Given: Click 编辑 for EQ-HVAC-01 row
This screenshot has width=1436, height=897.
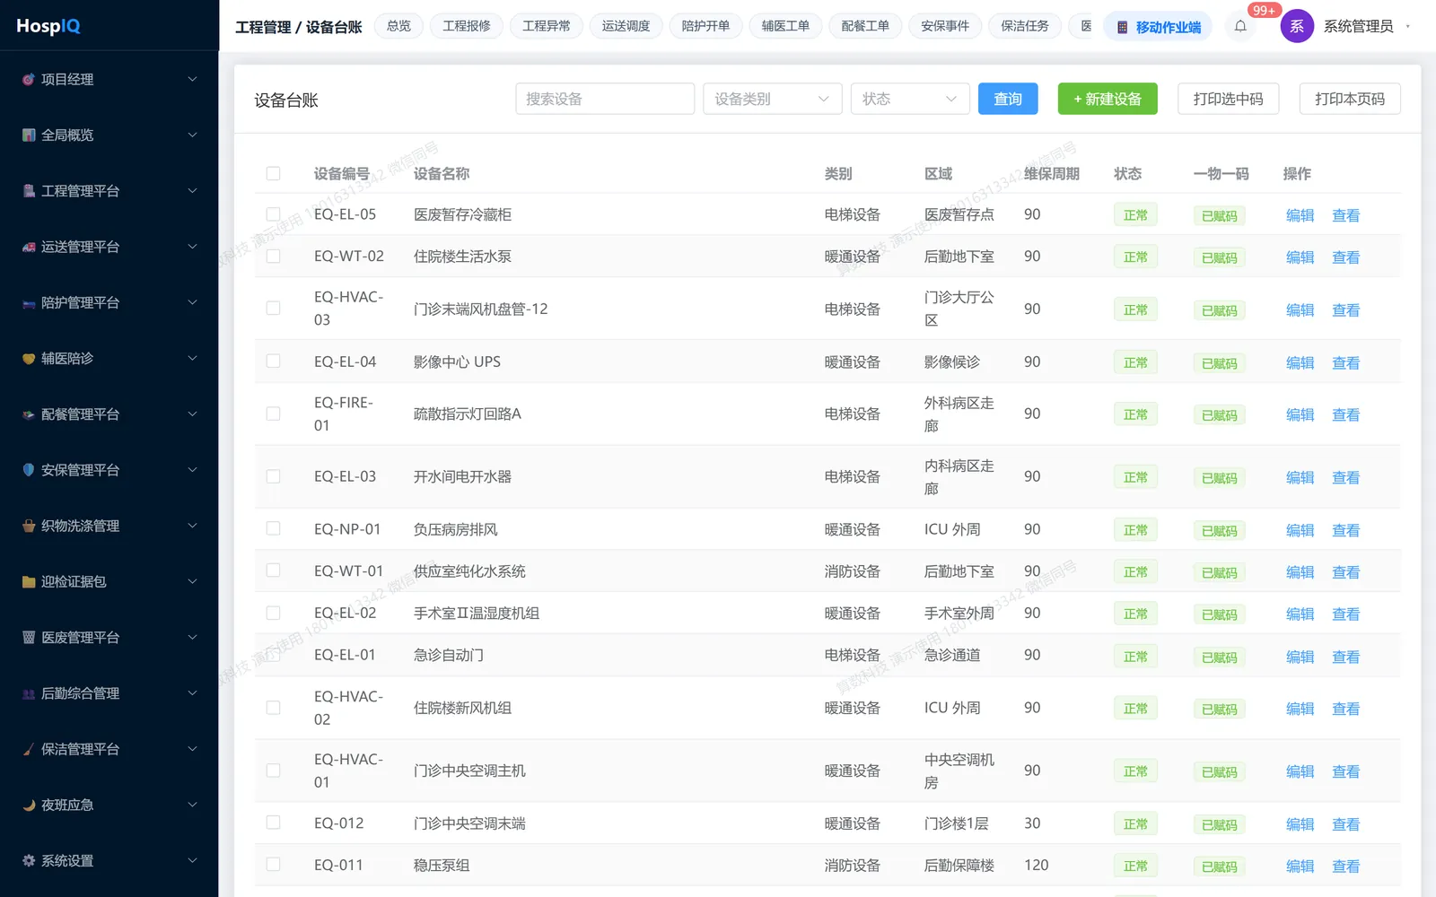Looking at the screenshot, I should click(1300, 771).
